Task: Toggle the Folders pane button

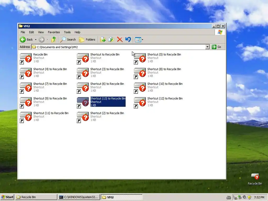Action: (87, 40)
